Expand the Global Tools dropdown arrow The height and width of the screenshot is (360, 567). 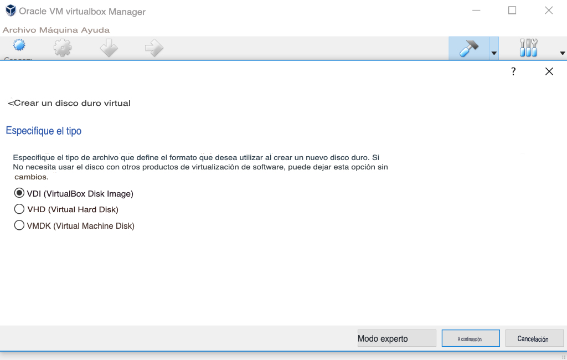pyautogui.click(x=563, y=53)
